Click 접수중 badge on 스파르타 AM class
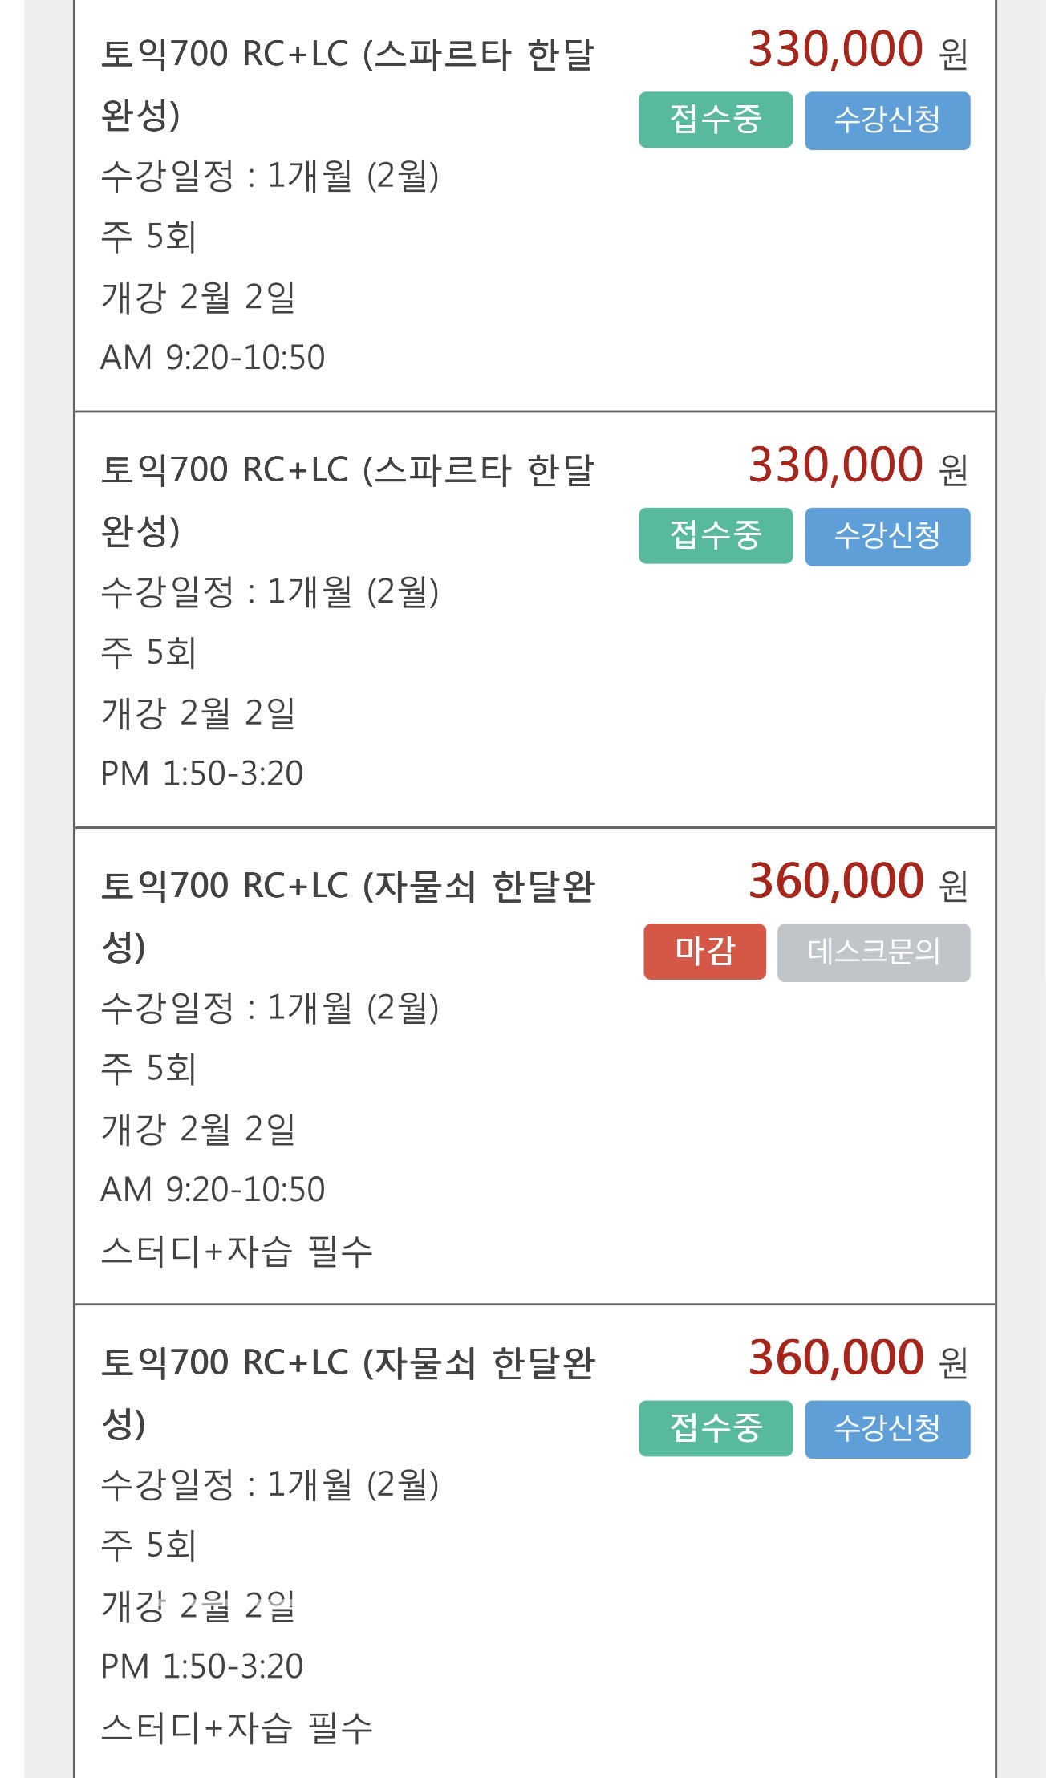 click(x=715, y=120)
